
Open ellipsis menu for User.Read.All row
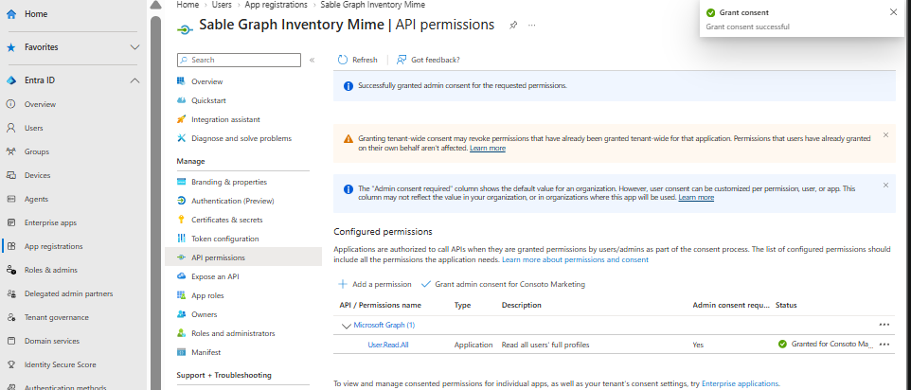pyautogui.click(x=884, y=345)
